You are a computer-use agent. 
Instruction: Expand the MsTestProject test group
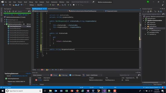(x=5, y=20)
